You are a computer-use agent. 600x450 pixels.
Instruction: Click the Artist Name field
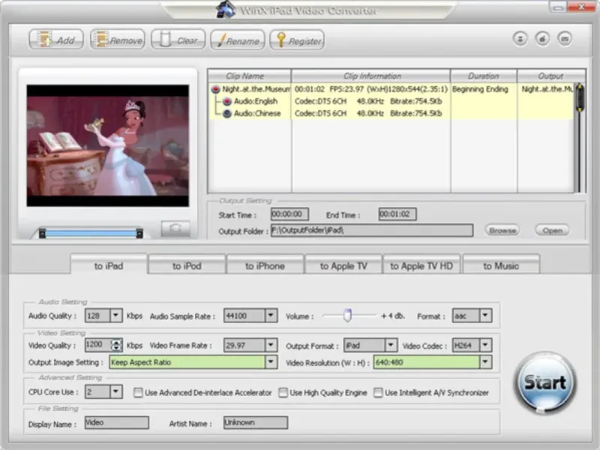click(256, 422)
